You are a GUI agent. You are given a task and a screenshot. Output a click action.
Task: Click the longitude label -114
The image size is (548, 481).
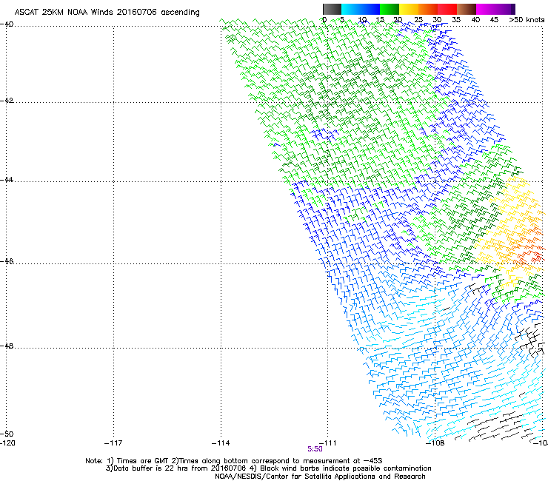click(221, 443)
